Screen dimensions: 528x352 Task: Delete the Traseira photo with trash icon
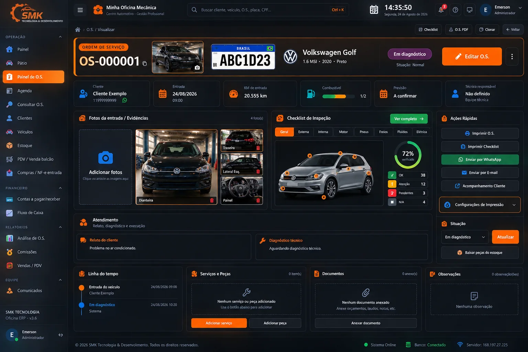tap(258, 148)
